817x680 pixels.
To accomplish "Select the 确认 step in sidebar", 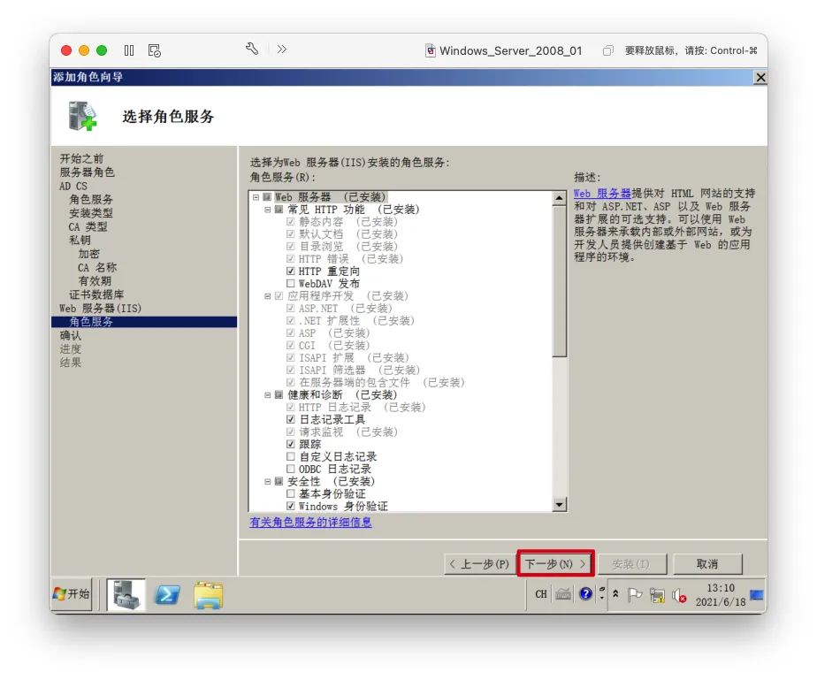I will [x=71, y=335].
